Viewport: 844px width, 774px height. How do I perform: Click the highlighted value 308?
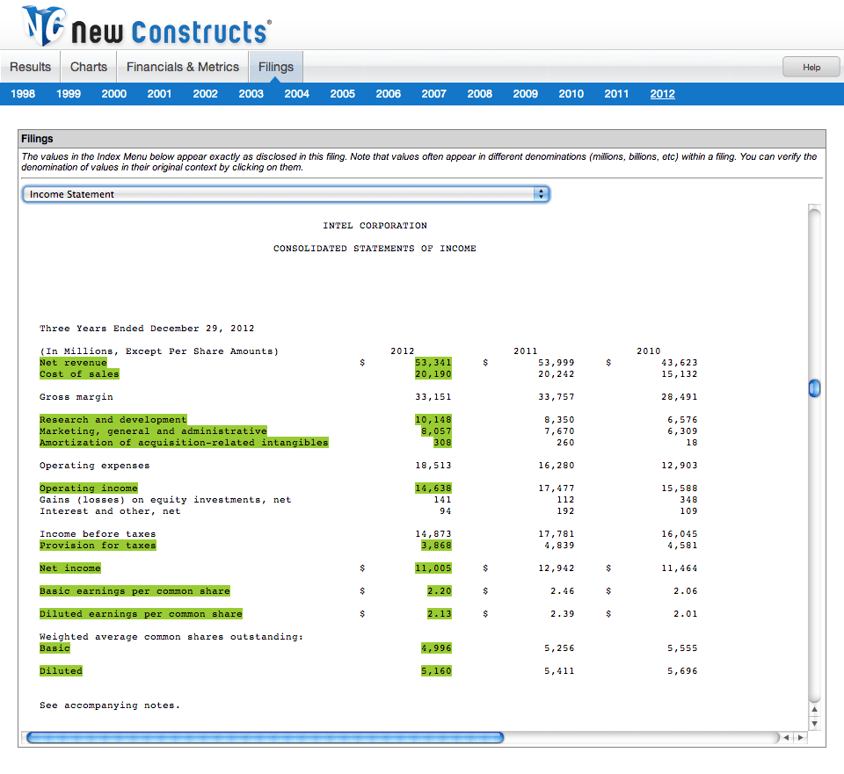click(x=442, y=442)
